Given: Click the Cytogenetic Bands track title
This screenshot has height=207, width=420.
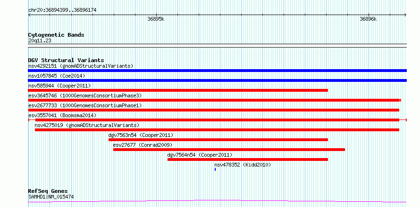Looking at the screenshot, I should pos(56,35).
